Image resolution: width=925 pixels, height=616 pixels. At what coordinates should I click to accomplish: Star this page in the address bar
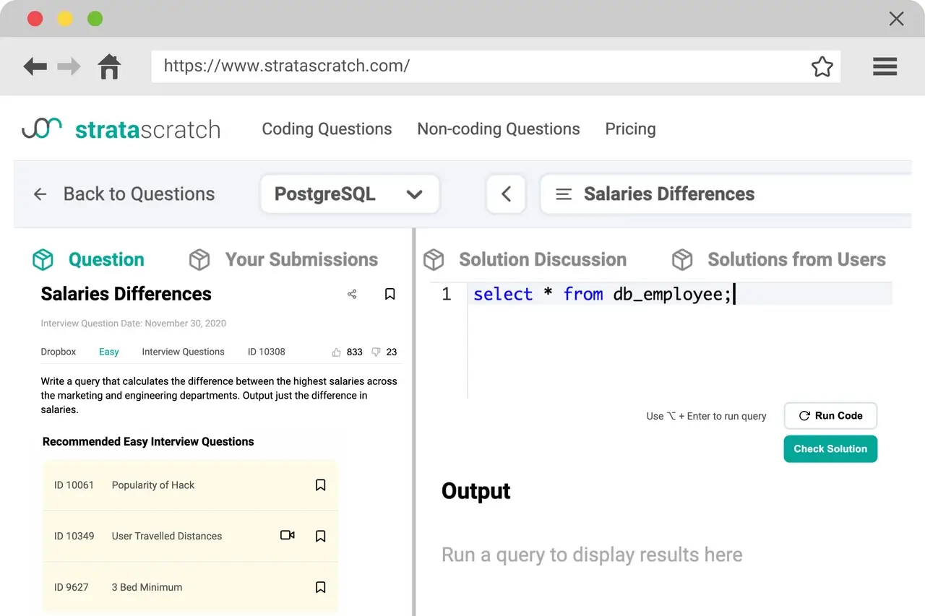point(822,66)
